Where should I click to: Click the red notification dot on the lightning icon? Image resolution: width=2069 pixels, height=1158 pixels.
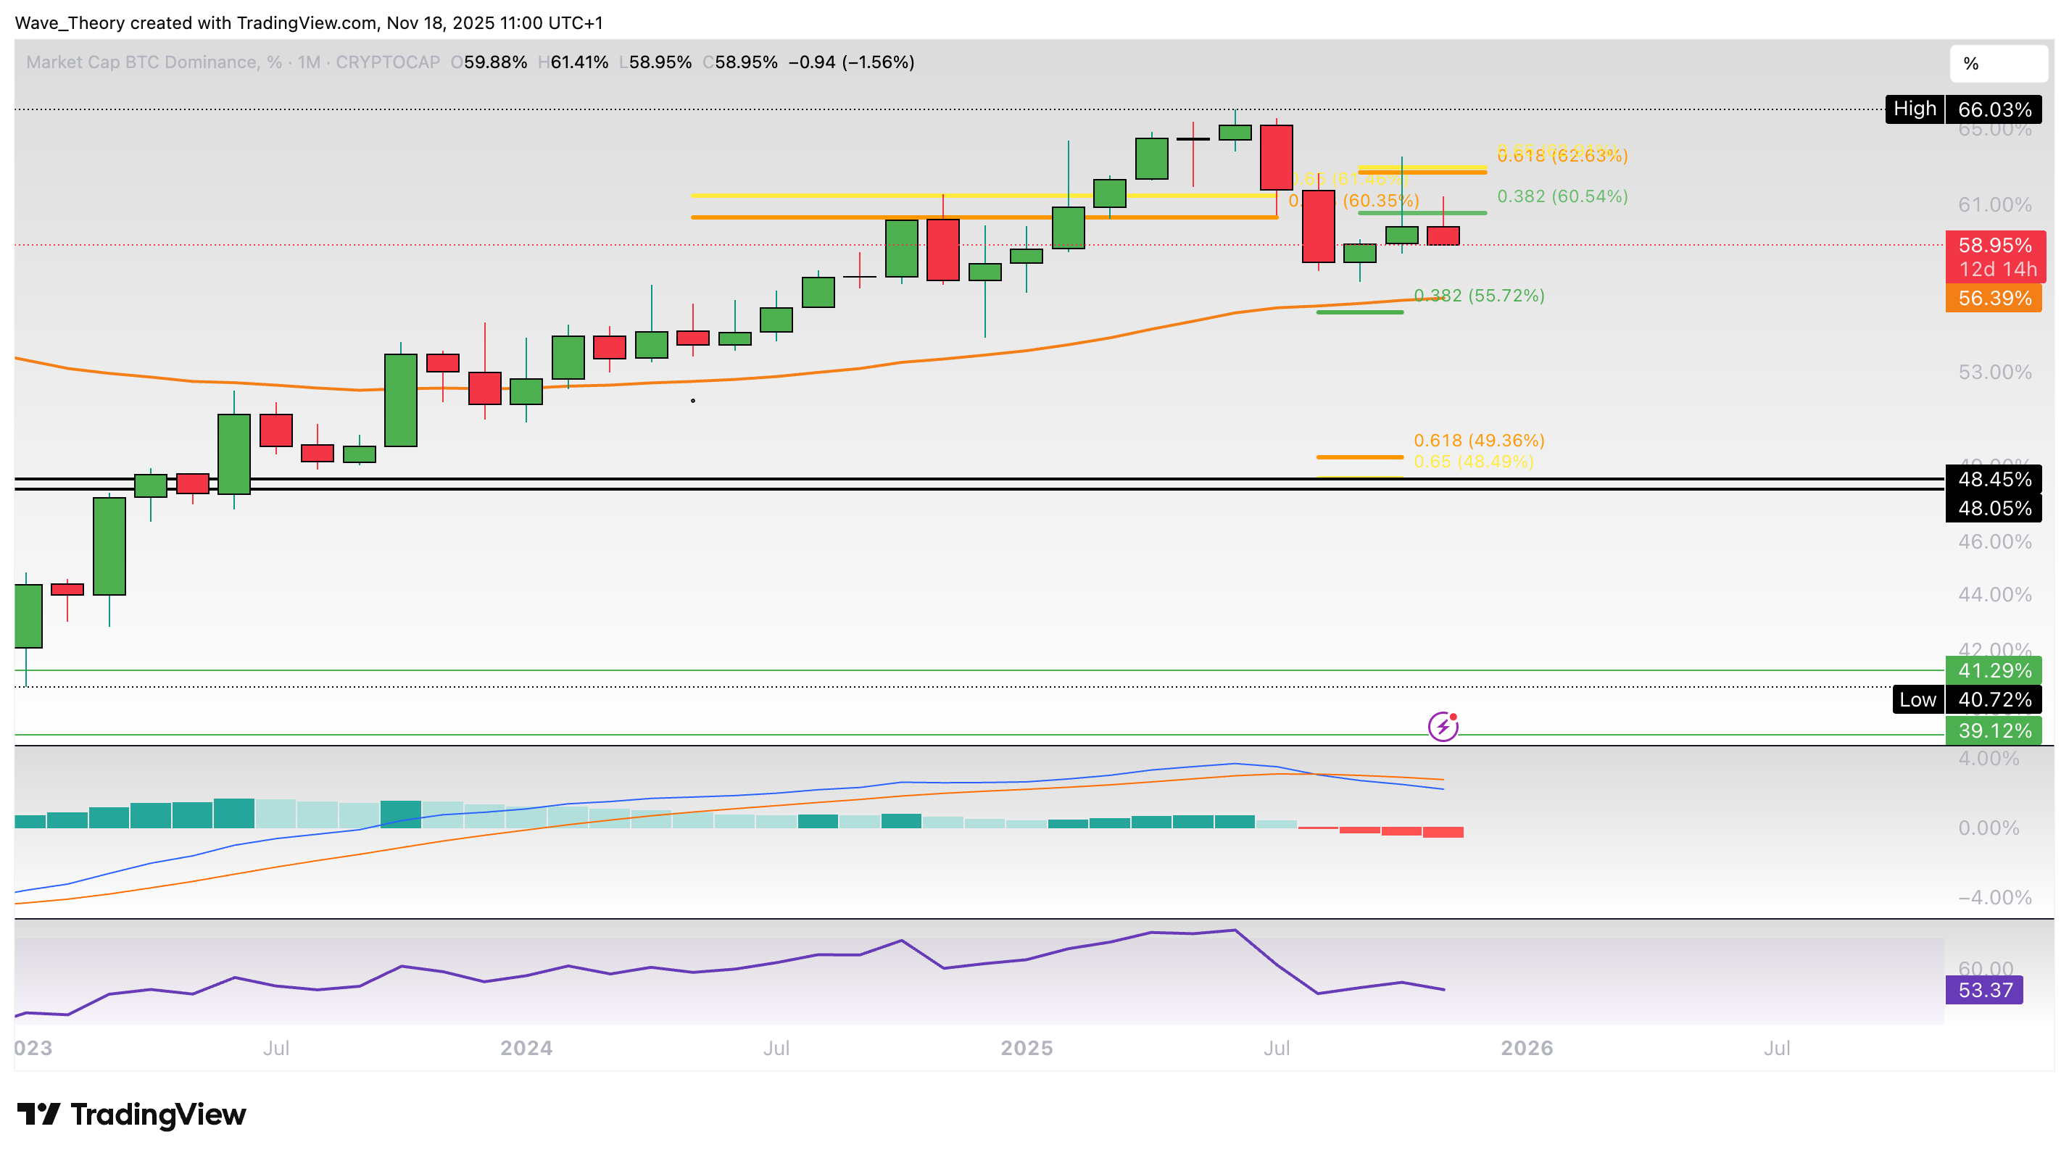(x=1452, y=717)
